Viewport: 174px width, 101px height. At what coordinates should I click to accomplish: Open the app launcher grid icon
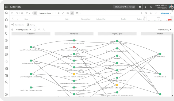coord(6,7)
